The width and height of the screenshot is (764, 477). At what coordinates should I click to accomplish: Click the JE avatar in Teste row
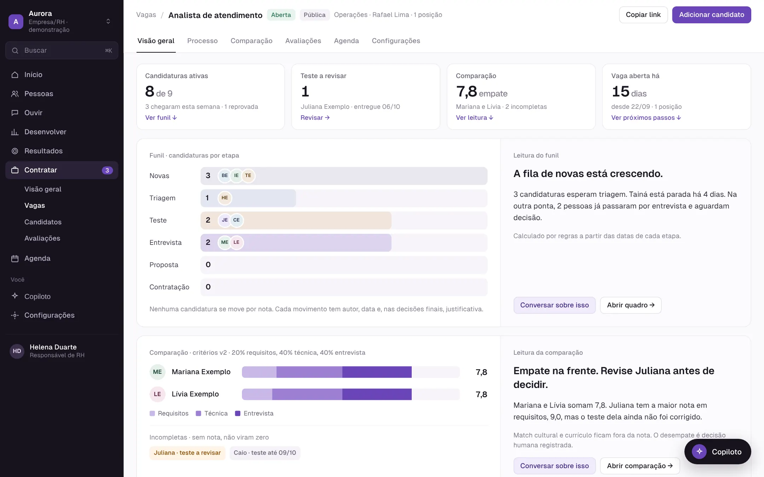[225, 220]
